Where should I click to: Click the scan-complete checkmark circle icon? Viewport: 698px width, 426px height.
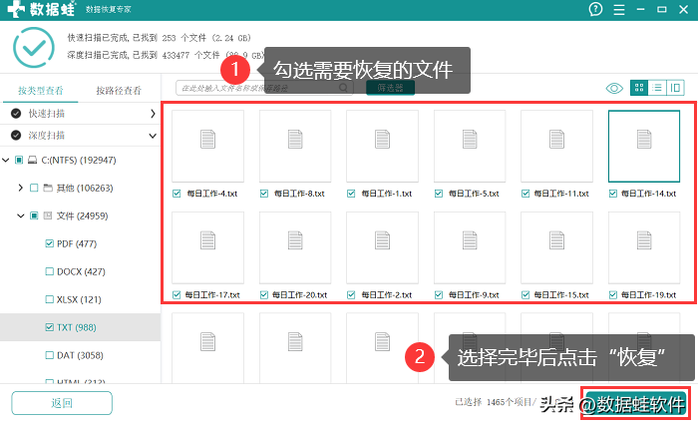coord(34,47)
